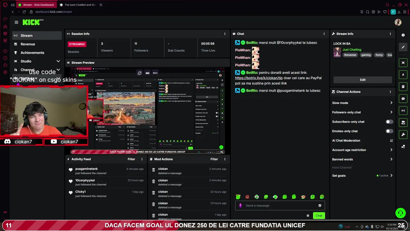Open Opera sidebar settings gear icon

pos(5,72)
